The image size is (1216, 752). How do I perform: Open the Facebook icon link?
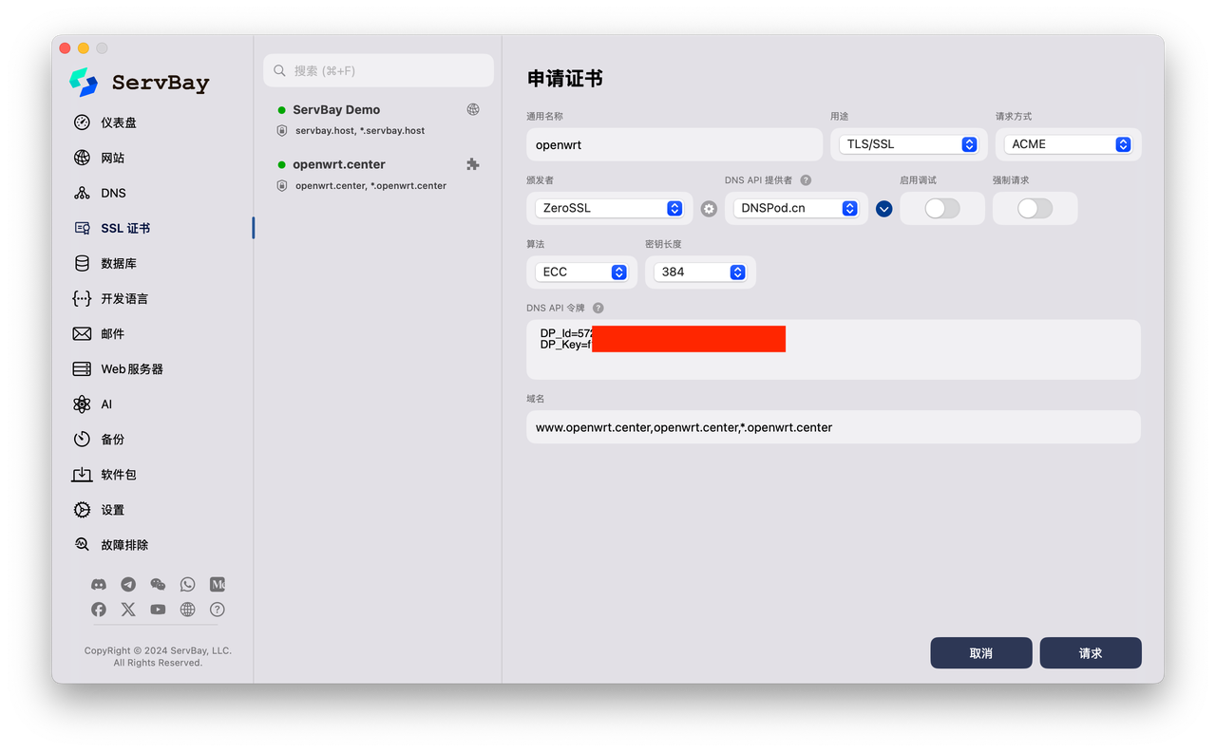coord(99,610)
